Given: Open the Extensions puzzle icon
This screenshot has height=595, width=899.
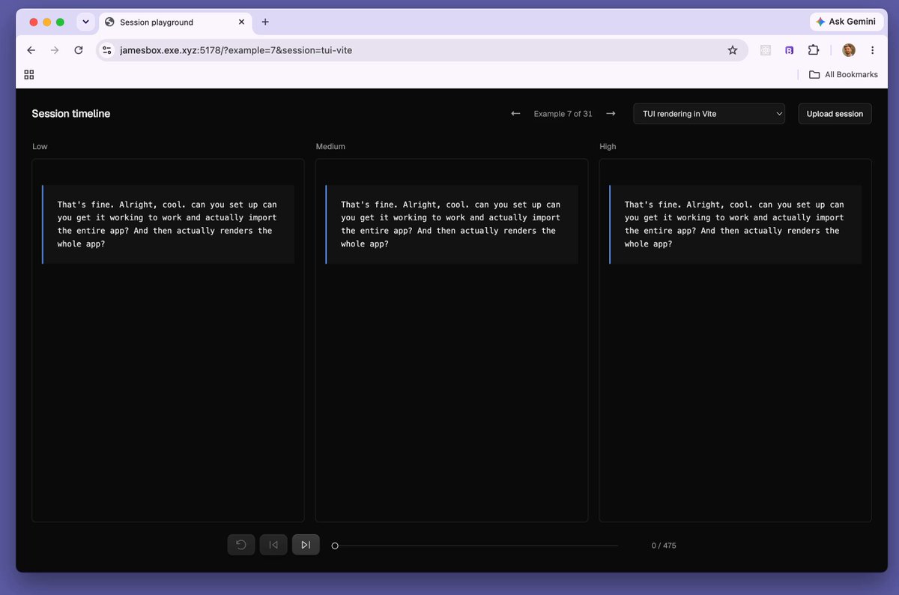Looking at the screenshot, I should [x=814, y=50].
